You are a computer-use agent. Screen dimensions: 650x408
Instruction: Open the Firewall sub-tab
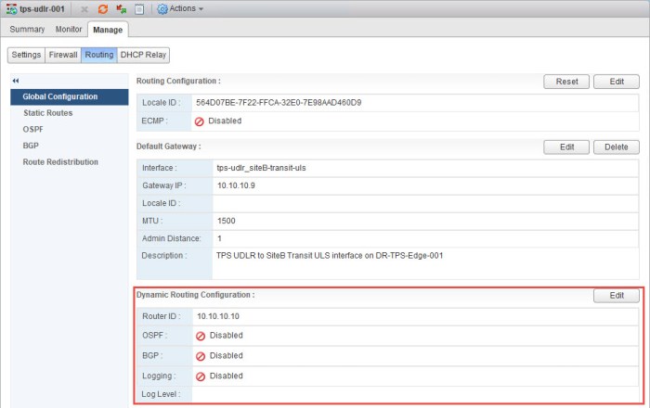(63, 55)
